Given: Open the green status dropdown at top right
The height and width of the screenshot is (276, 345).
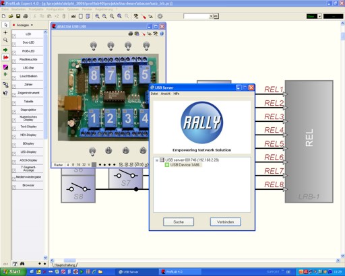Looking at the screenshot, I should coord(319,16).
